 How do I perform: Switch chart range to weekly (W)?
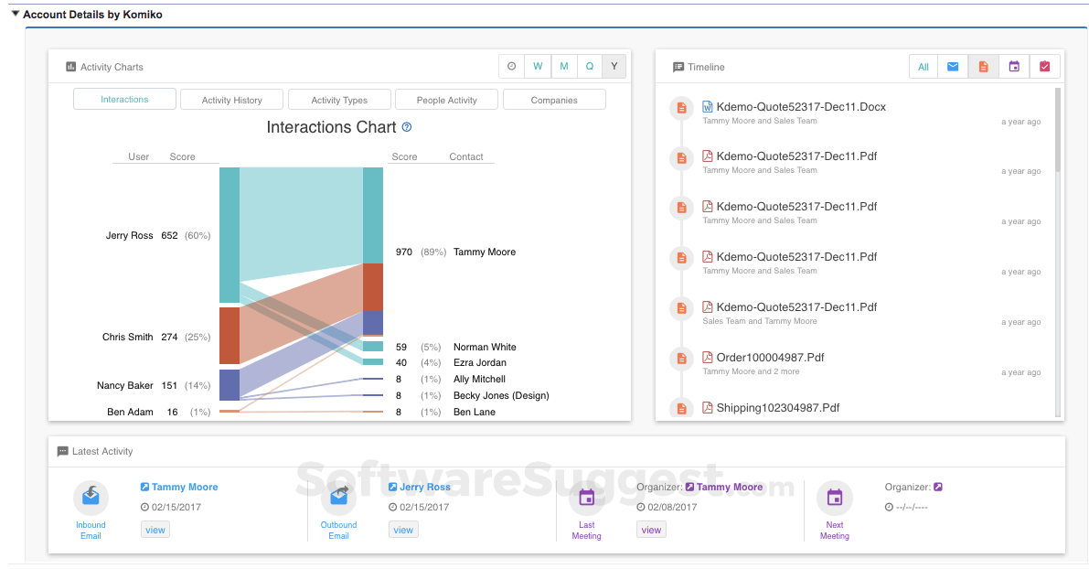coord(538,66)
